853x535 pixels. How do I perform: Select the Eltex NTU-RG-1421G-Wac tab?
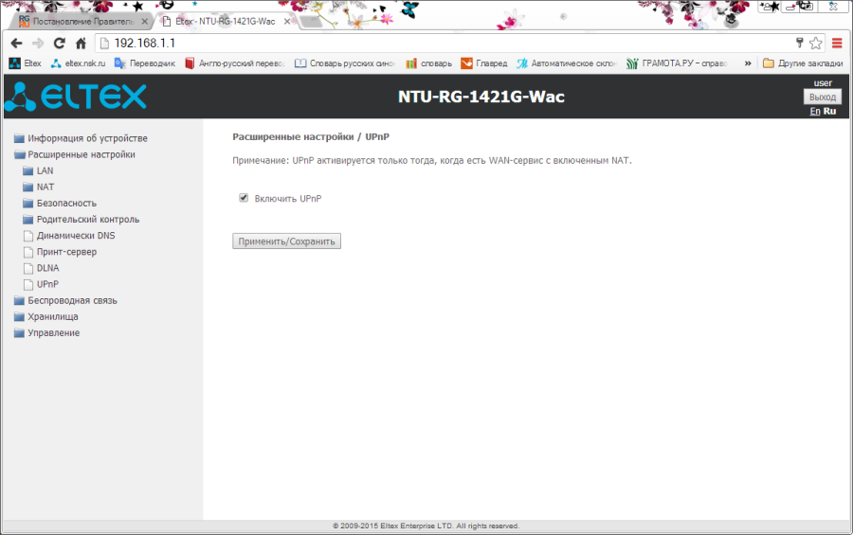[x=226, y=21]
